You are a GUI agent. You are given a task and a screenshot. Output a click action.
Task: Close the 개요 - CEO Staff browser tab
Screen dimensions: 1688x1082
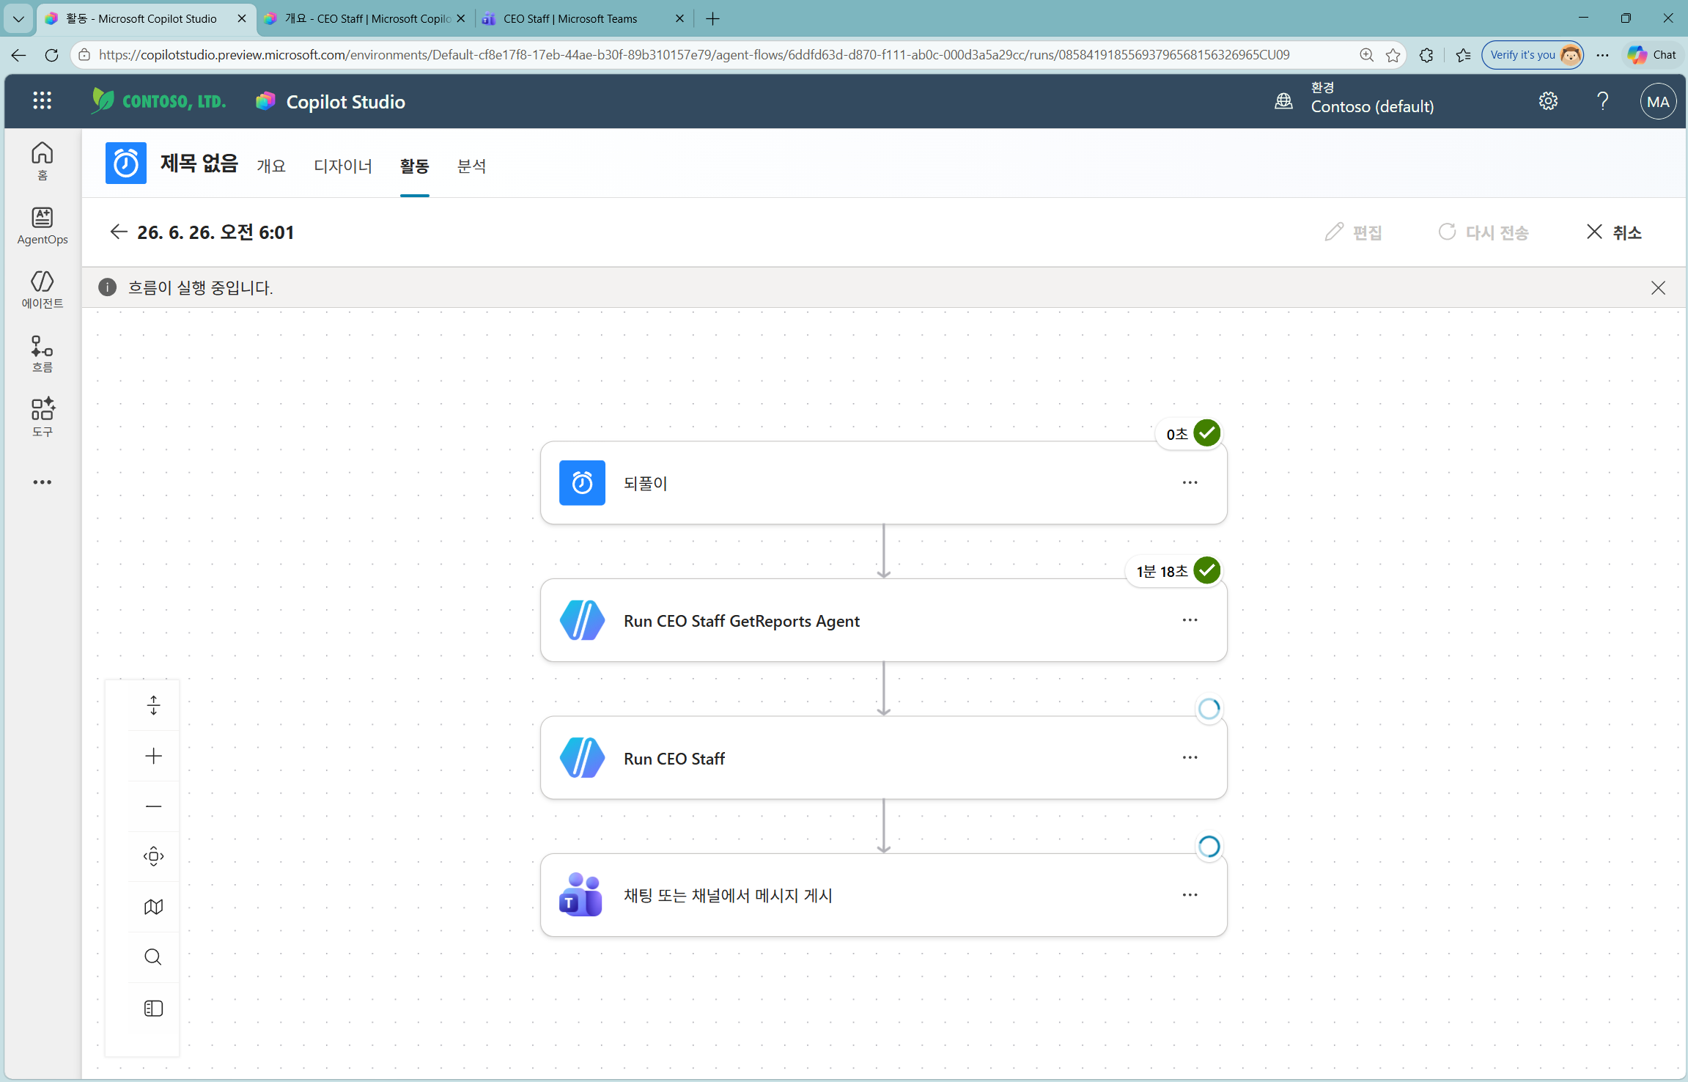[x=461, y=19]
